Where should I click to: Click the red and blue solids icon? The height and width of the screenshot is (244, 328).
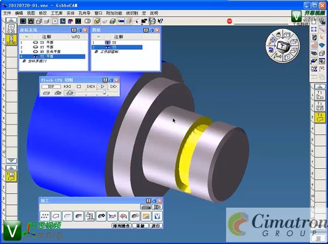70,21
